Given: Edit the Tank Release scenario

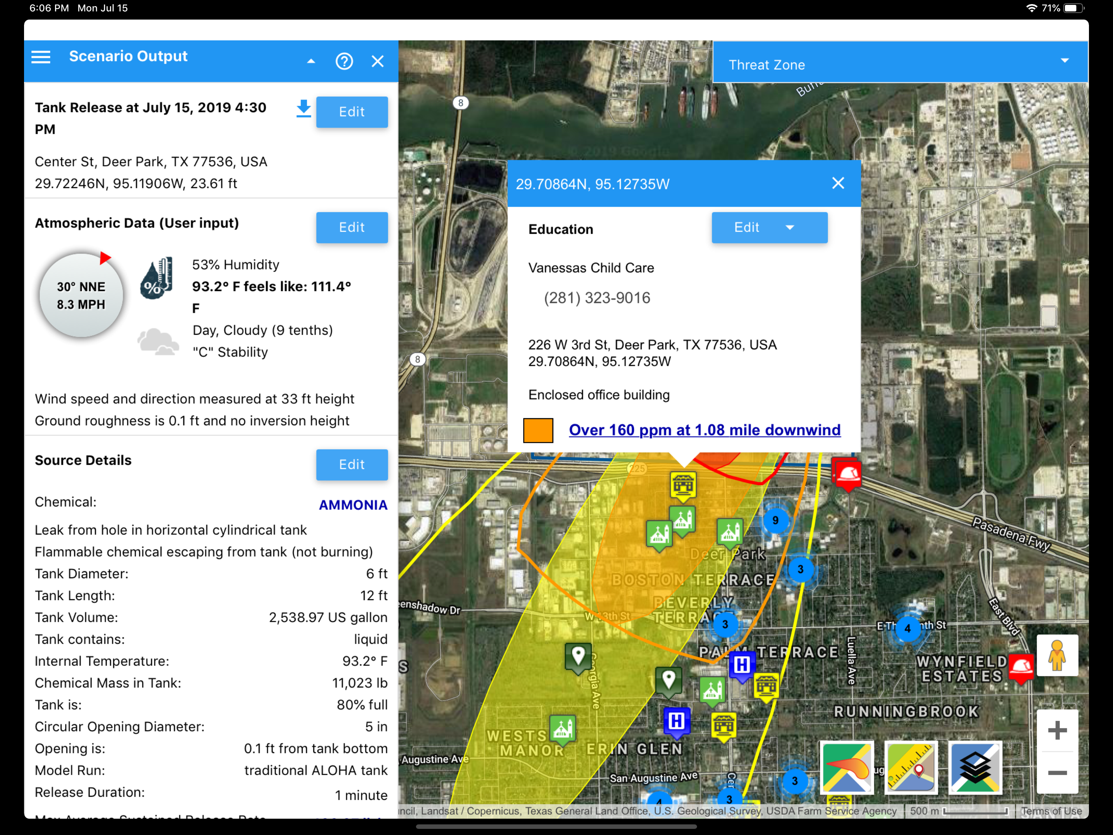Looking at the screenshot, I should point(352,112).
